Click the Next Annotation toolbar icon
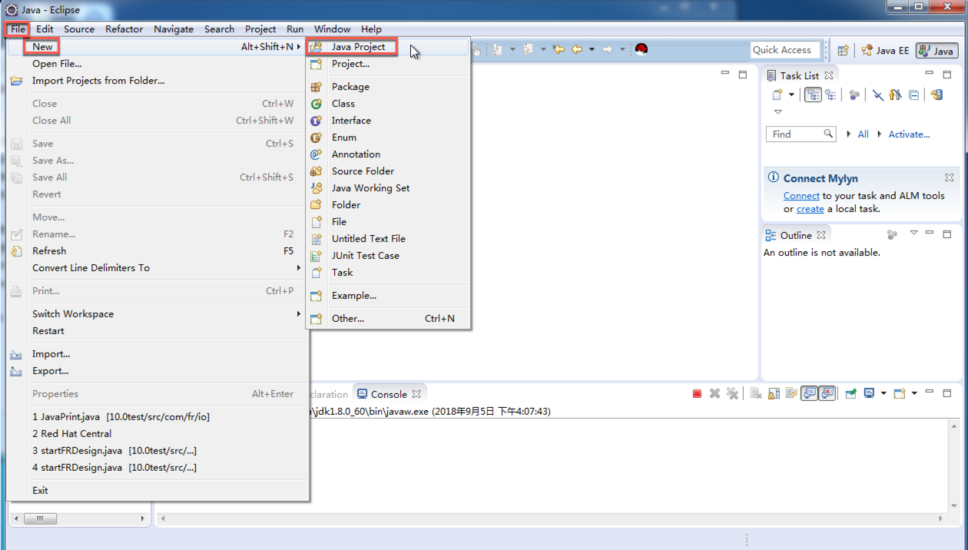This screenshot has width=968, height=550. click(497, 50)
